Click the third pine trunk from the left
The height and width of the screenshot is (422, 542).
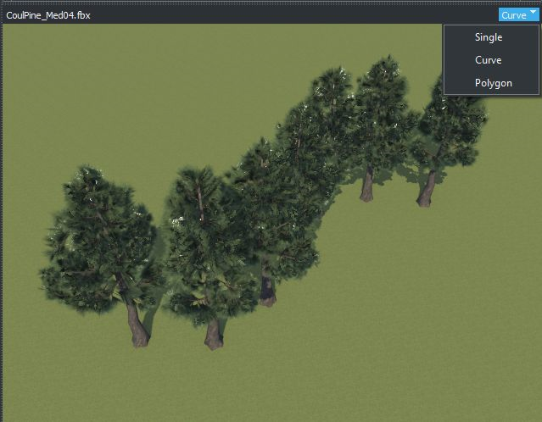click(267, 288)
